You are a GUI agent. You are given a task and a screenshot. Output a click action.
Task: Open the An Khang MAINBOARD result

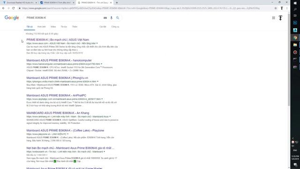coord(58,113)
